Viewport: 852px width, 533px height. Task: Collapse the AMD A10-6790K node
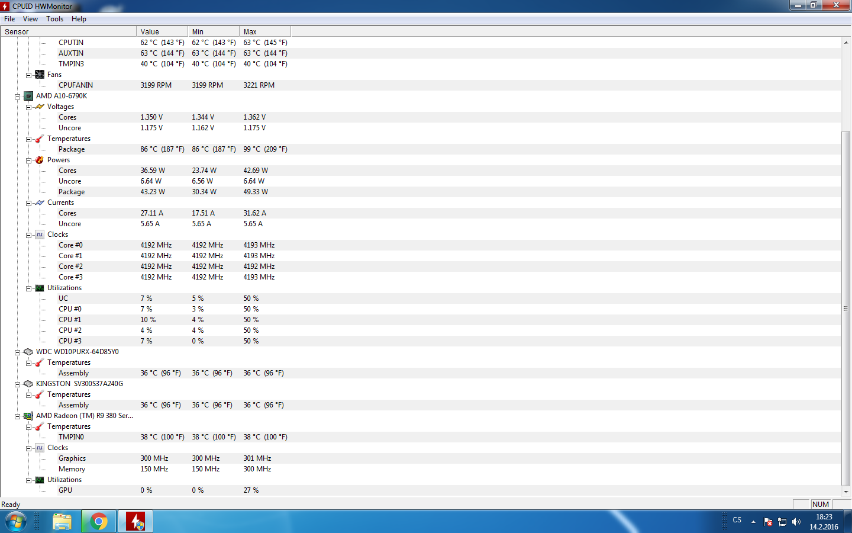coord(17,97)
